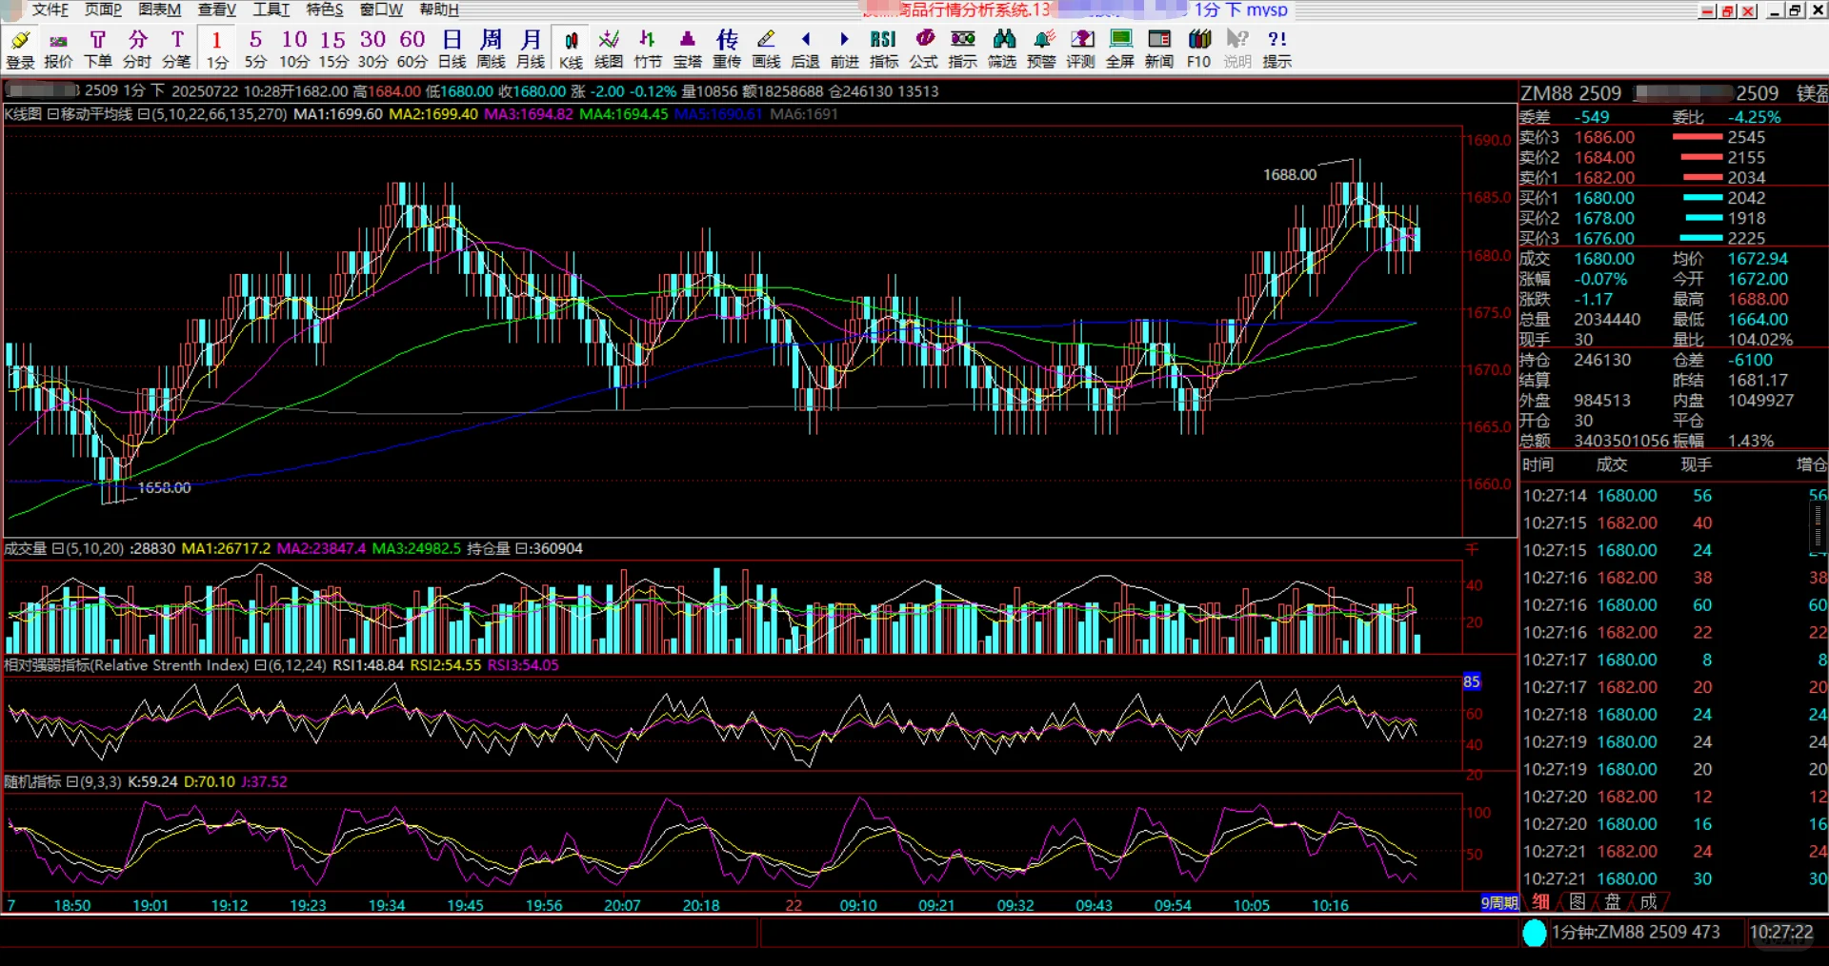Select the 30分 thirty-minute period
This screenshot has height=966, width=1829.
tap(372, 49)
